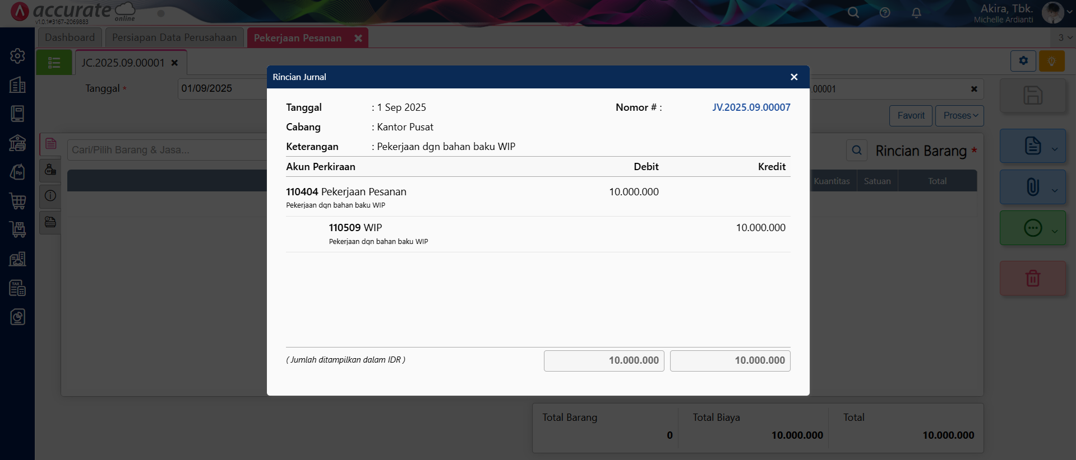Expand the attachment paperclip dropdown arrow
This screenshot has width=1076, height=460.
click(1055, 190)
